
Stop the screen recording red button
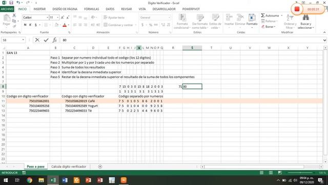point(297,9)
